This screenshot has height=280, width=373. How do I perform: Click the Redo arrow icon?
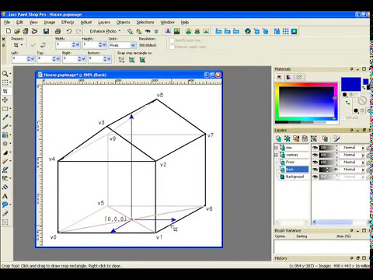(x=78, y=31)
